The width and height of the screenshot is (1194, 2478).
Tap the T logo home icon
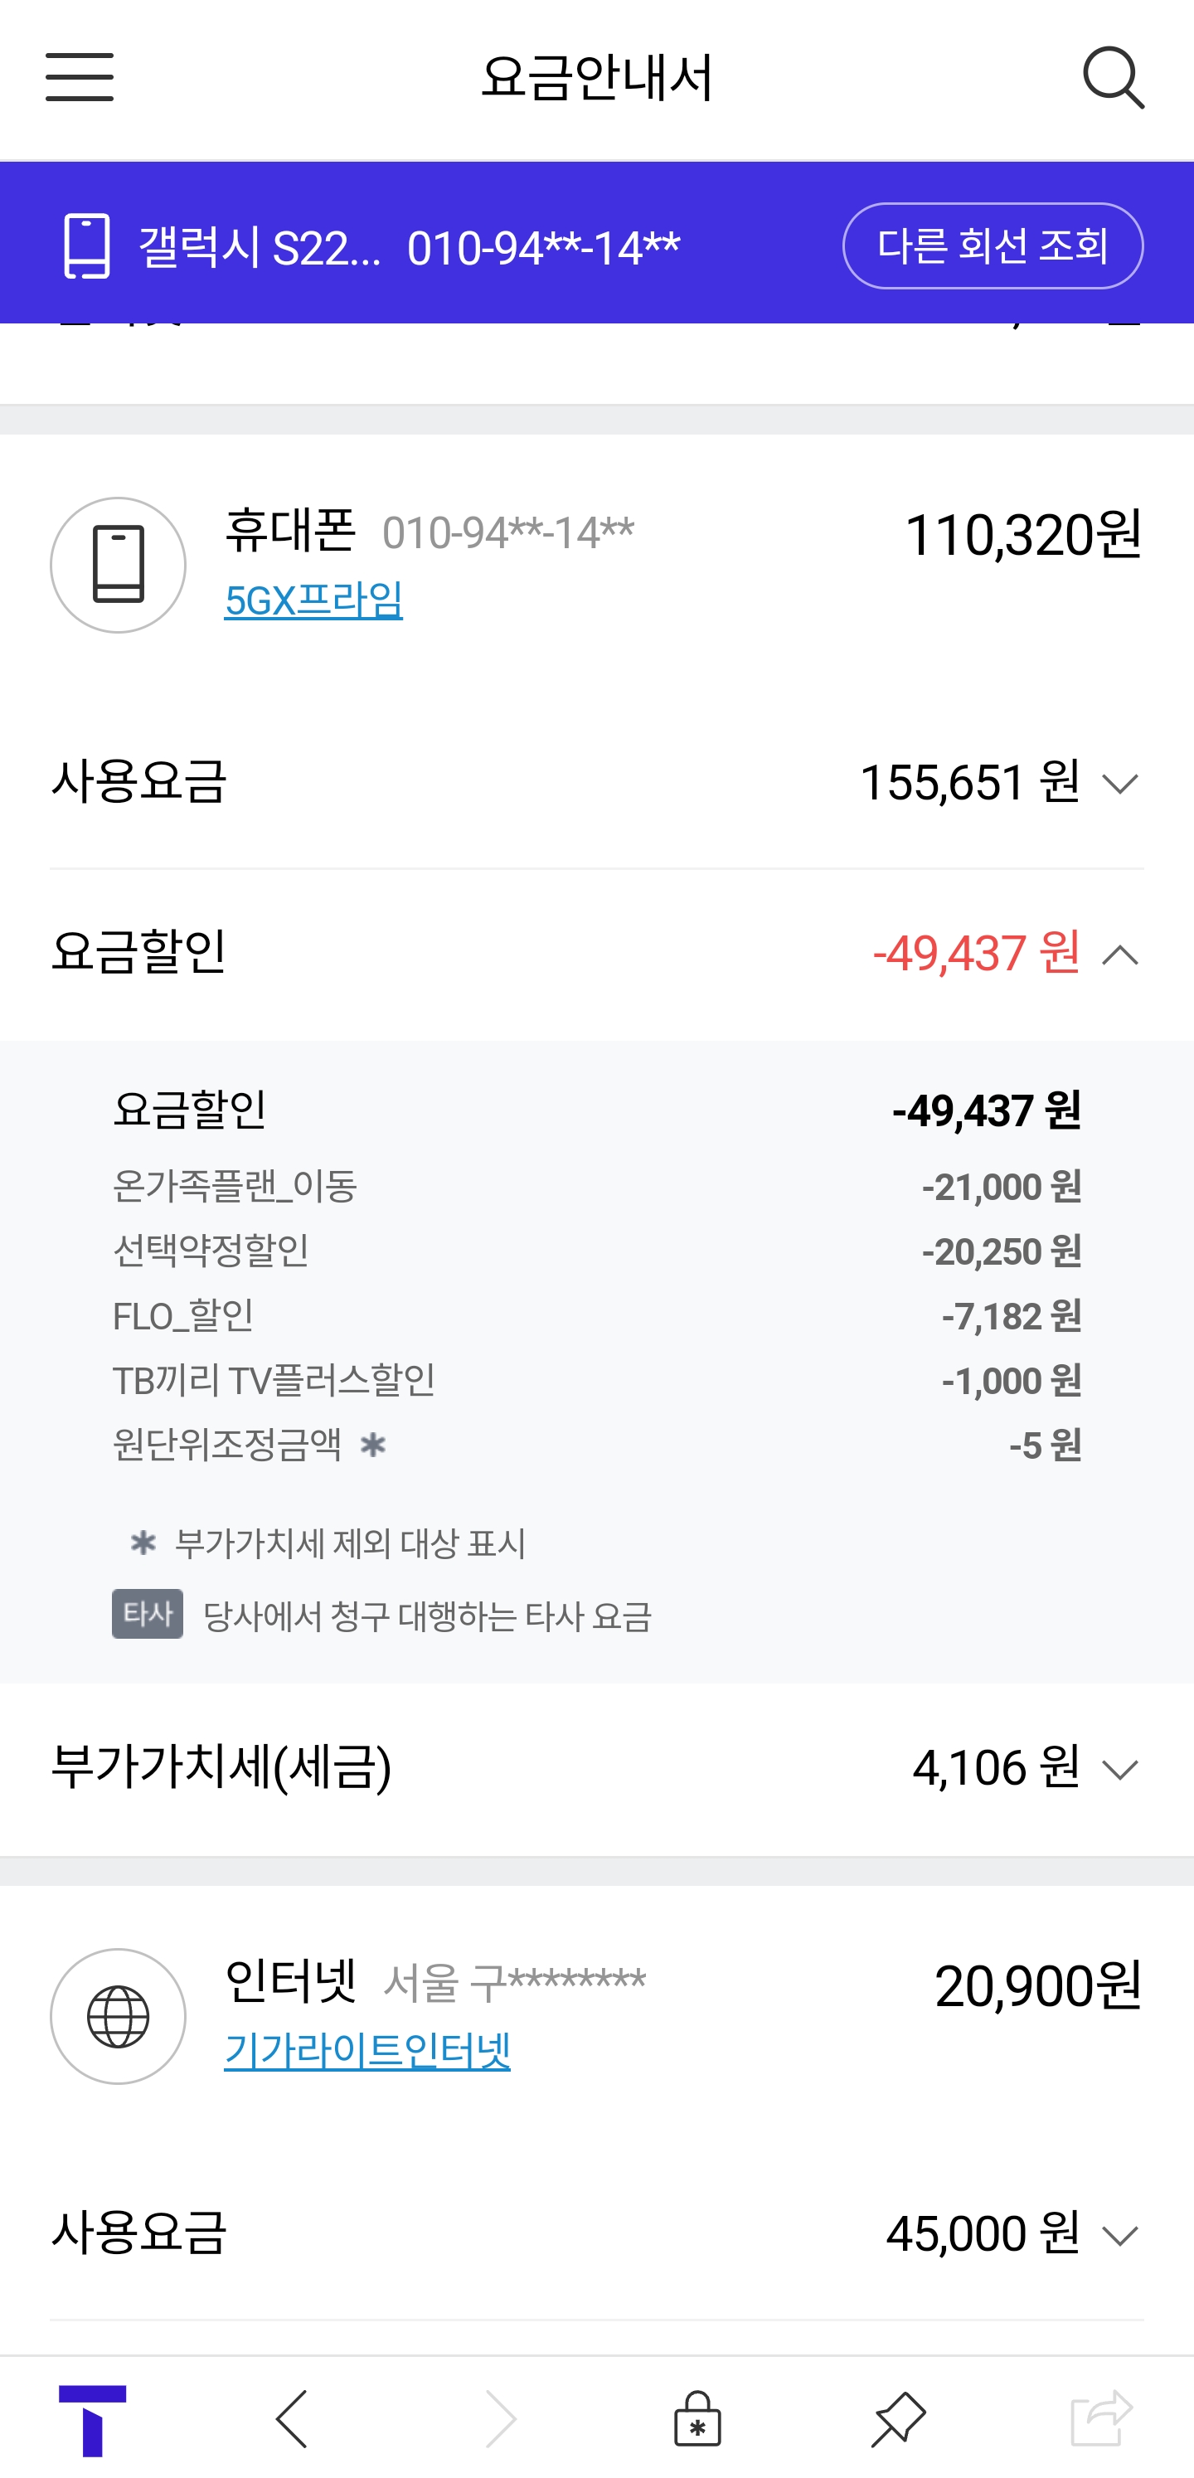pos(92,2418)
